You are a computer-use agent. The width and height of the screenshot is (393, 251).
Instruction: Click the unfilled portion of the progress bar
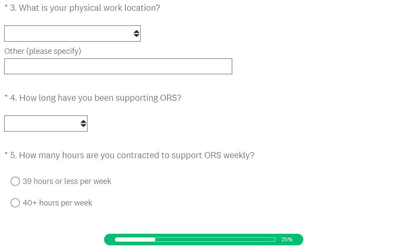[215, 240]
